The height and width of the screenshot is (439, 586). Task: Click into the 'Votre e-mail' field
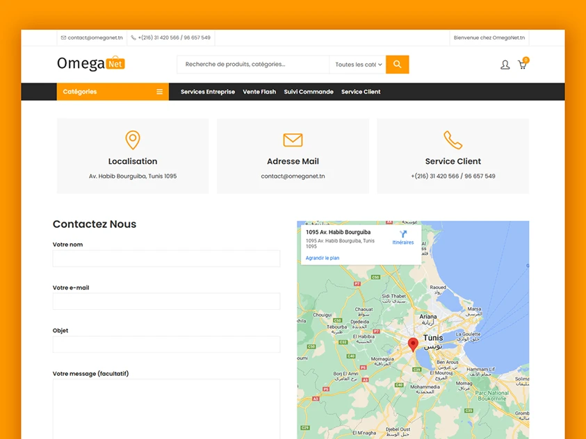point(166,301)
